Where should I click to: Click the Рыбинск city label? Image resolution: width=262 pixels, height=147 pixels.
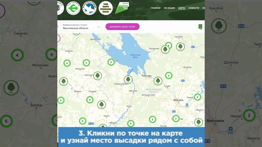point(146,76)
